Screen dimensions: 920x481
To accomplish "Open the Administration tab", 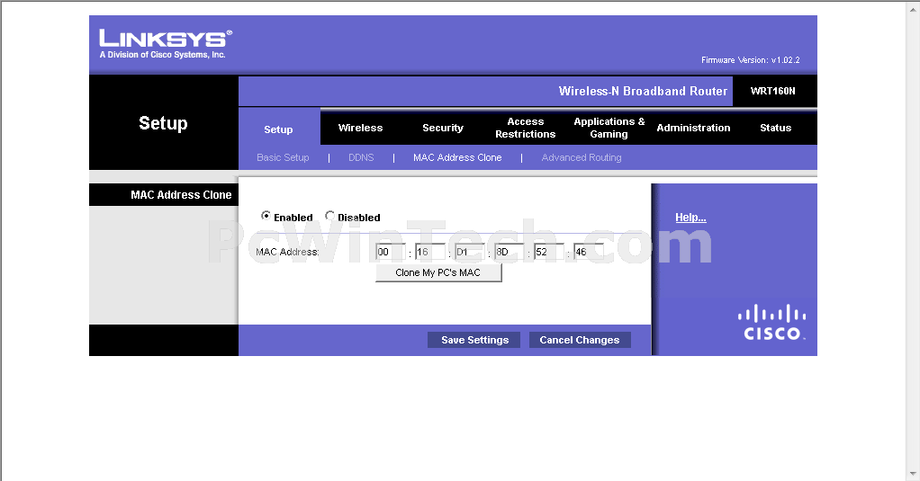I will coord(693,128).
